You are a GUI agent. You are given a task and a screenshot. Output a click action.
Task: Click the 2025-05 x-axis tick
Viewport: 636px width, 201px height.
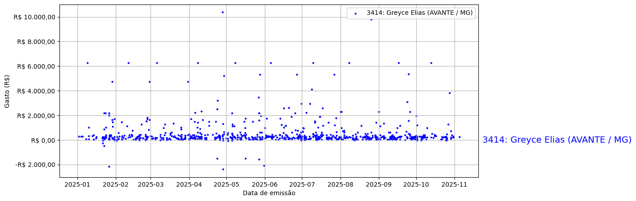coord(226,184)
